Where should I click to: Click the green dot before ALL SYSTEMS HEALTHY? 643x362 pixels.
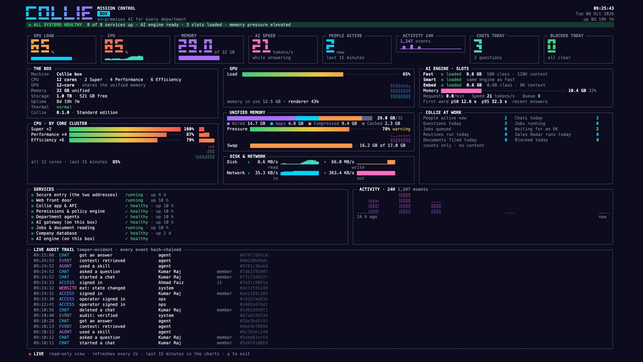pos(30,25)
